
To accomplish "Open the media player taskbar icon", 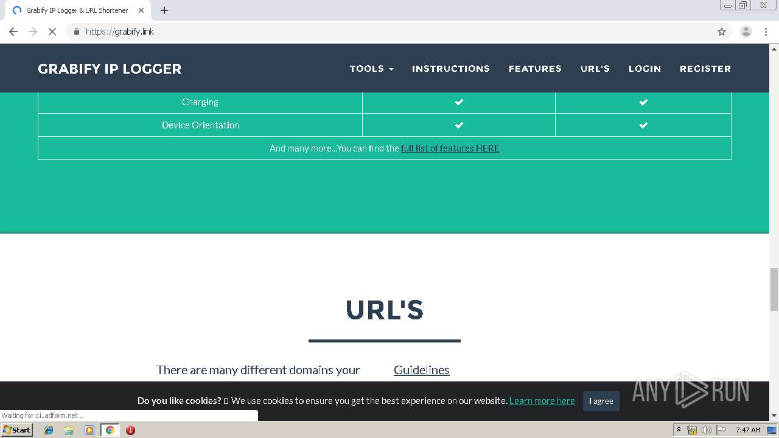I will pyautogui.click(x=89, y=430).
